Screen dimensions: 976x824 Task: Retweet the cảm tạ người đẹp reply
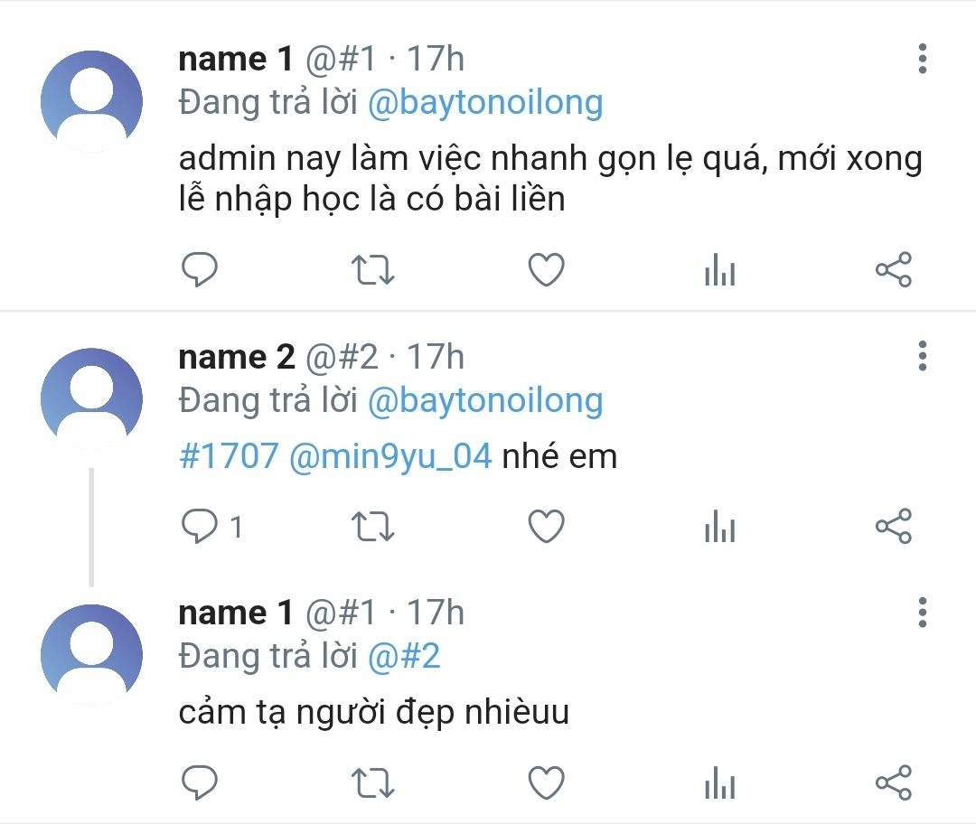[x=373, y=782]
